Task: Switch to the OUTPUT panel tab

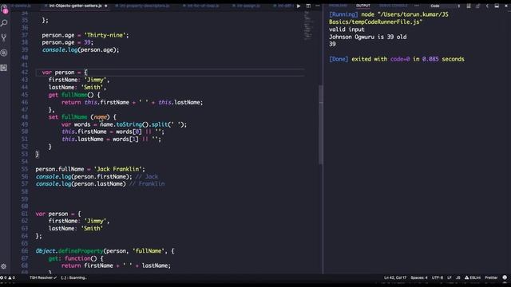Action: coord(363,6)
